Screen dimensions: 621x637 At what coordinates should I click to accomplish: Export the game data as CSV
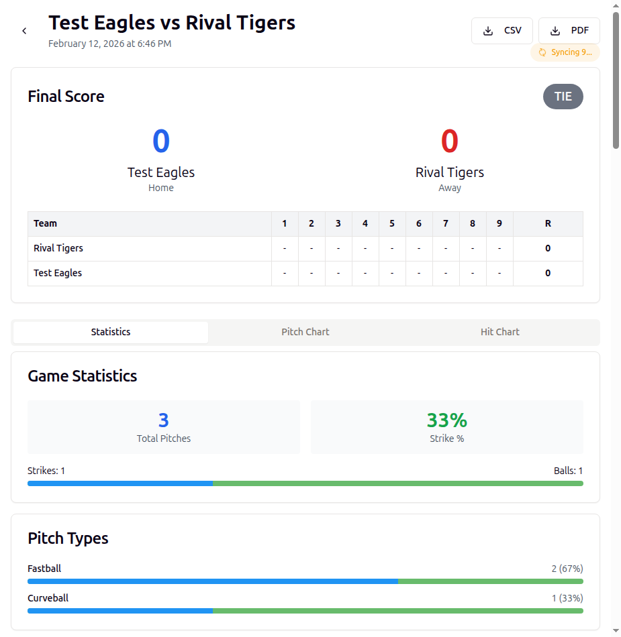coord(501,30)
